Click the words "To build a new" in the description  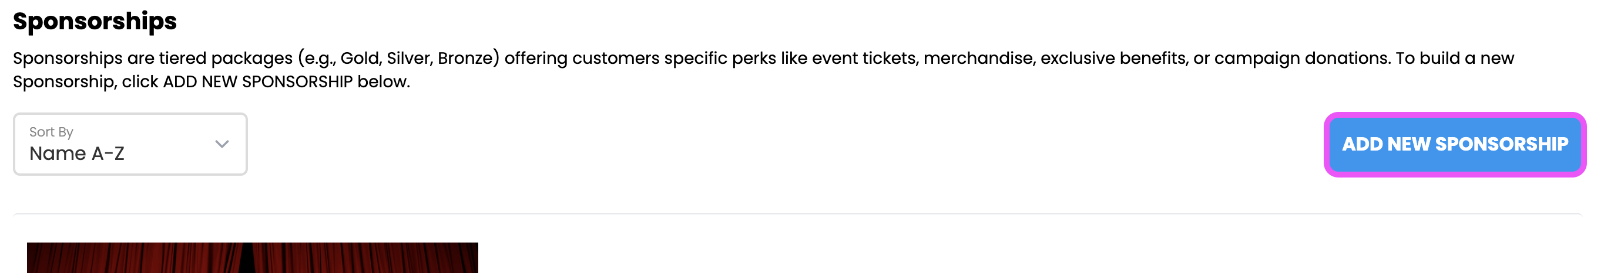point(1455,57)
